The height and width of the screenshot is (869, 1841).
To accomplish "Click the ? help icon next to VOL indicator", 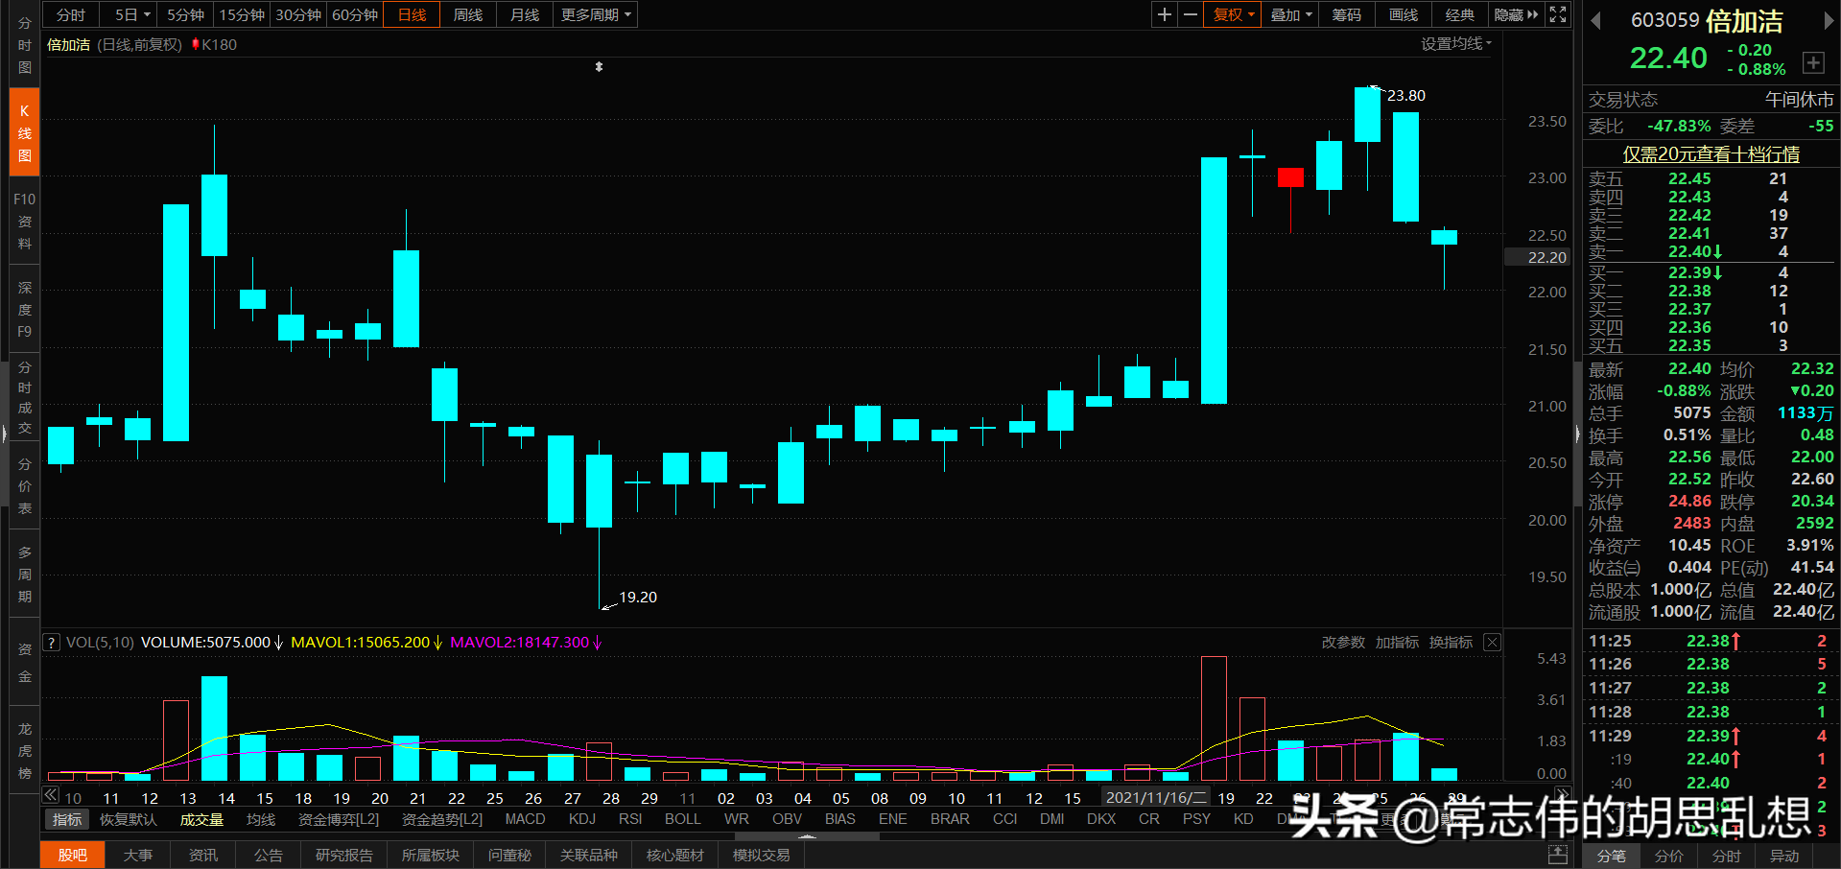I will tap(51, 642).
